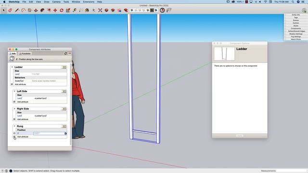This screenshot has height=173, width=308.
Task: Switch to Hidden Line style
Action: (x=144, y=10)
